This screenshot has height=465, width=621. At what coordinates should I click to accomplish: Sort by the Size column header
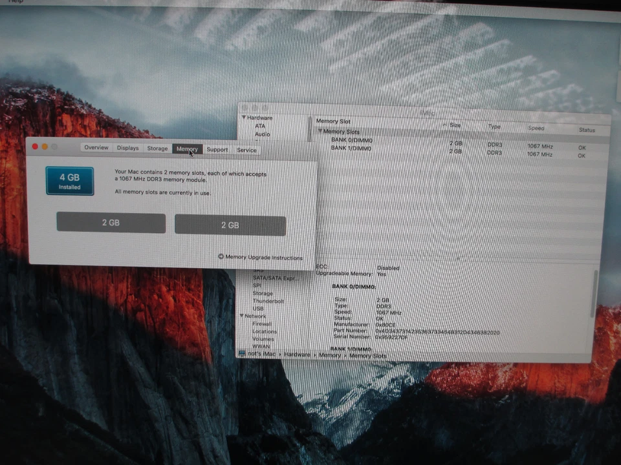(x=455, y=125)
